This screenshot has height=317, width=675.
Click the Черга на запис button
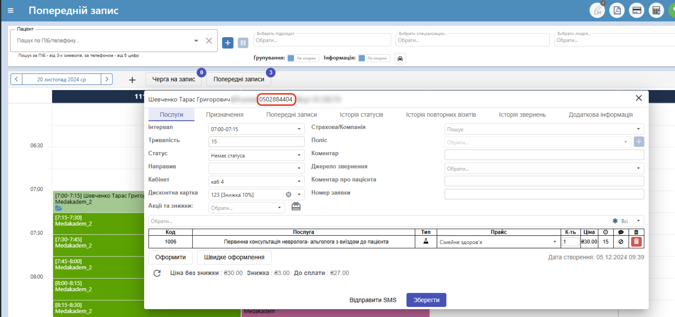[x=174, y=79]
